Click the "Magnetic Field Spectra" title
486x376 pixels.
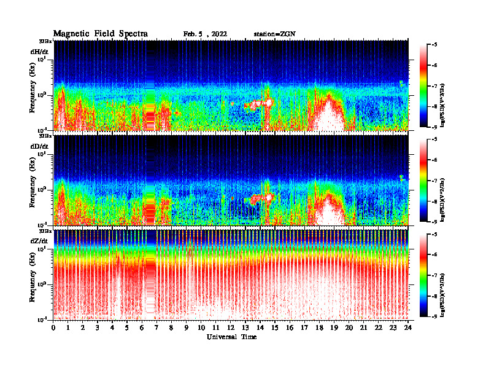(x=101, y=34)
